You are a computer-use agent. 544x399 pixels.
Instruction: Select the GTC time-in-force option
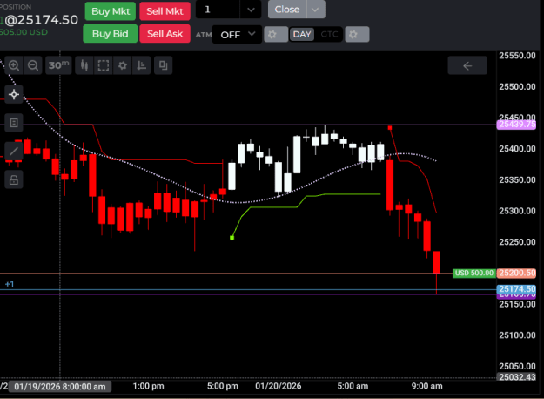(x=329, y=34)
